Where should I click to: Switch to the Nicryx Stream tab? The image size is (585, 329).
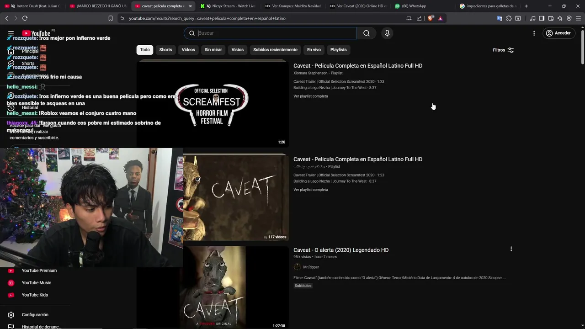[x=228, y=6]
